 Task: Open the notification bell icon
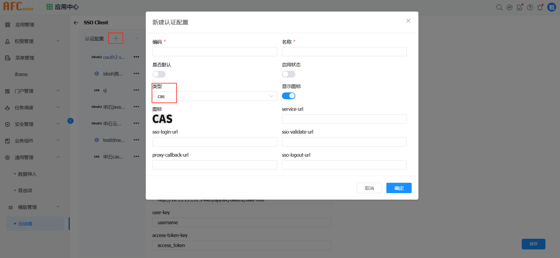point(540,7)
